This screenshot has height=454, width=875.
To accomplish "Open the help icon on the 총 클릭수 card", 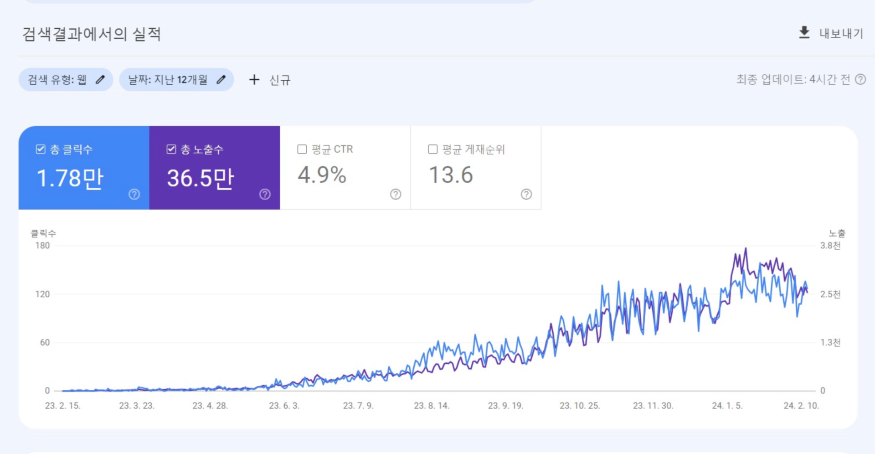I will (134, 195).
